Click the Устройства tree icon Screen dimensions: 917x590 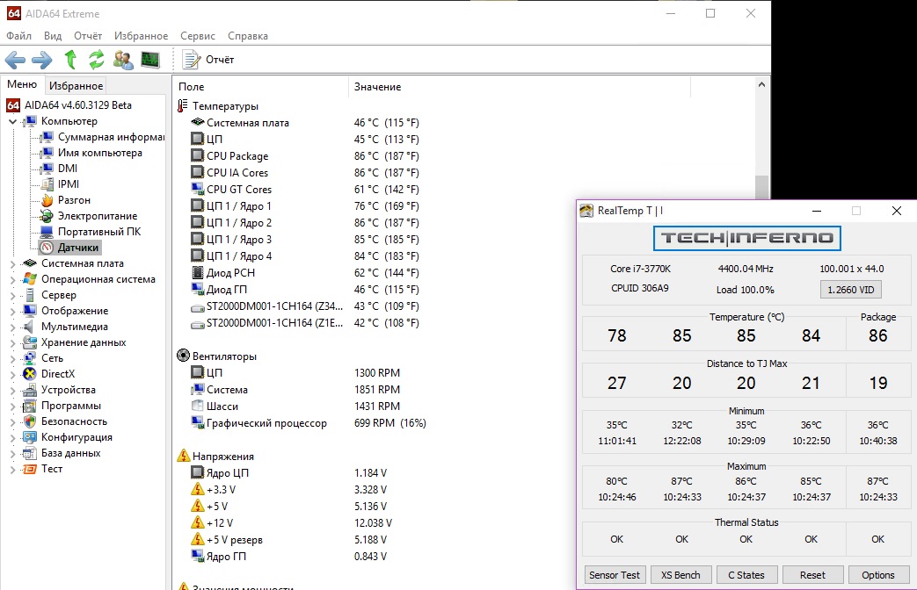point(30,390)
